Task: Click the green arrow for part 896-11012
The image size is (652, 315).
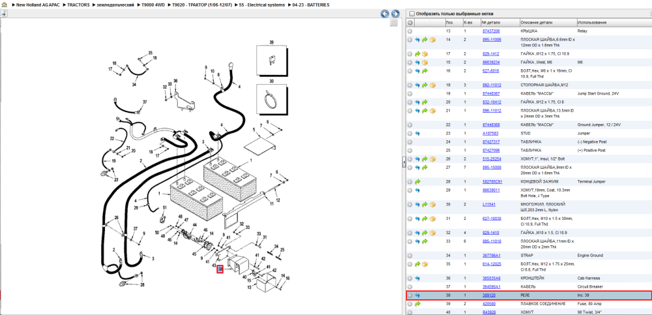Action: (424, 111)
